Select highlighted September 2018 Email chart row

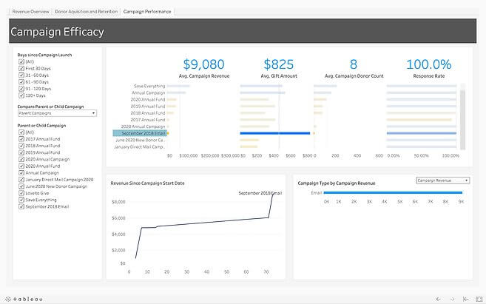pyautogui.click(x=139, y=133)
